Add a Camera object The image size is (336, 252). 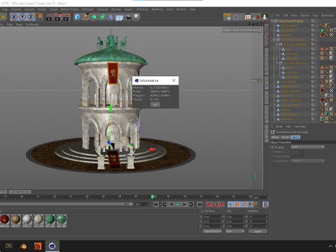tap(127, 17)
